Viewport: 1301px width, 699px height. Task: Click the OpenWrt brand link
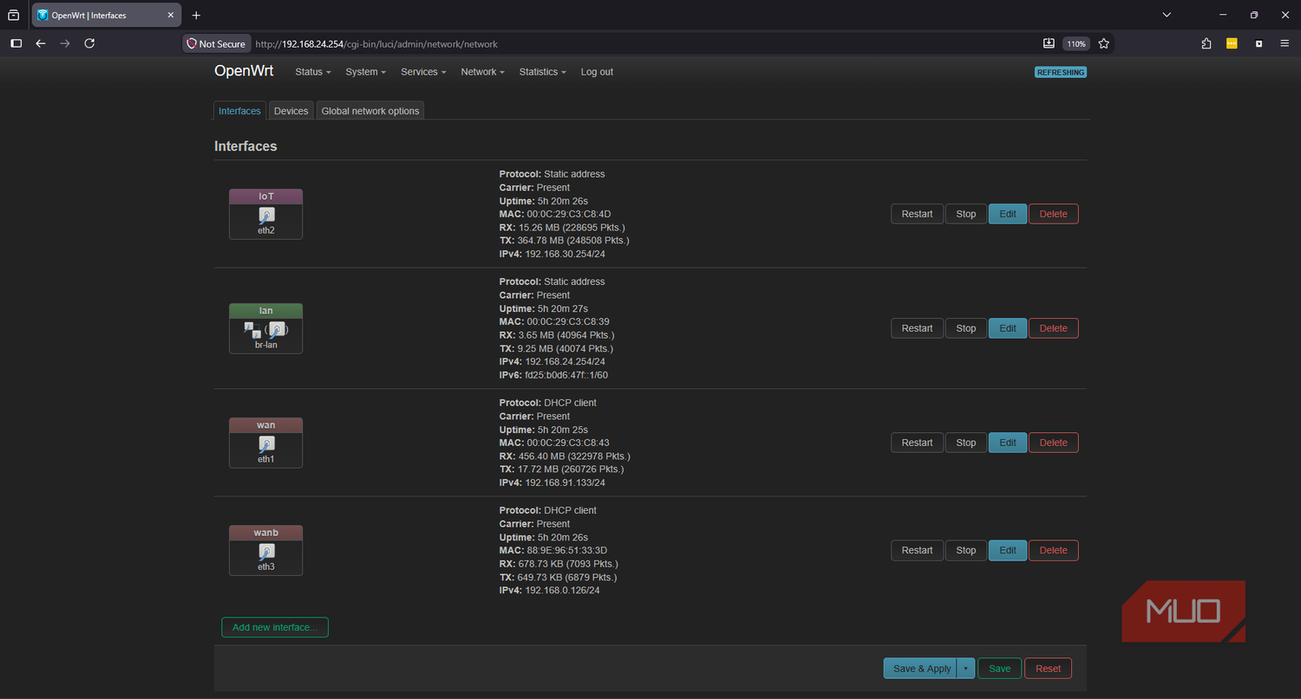[x=244, y=71]
